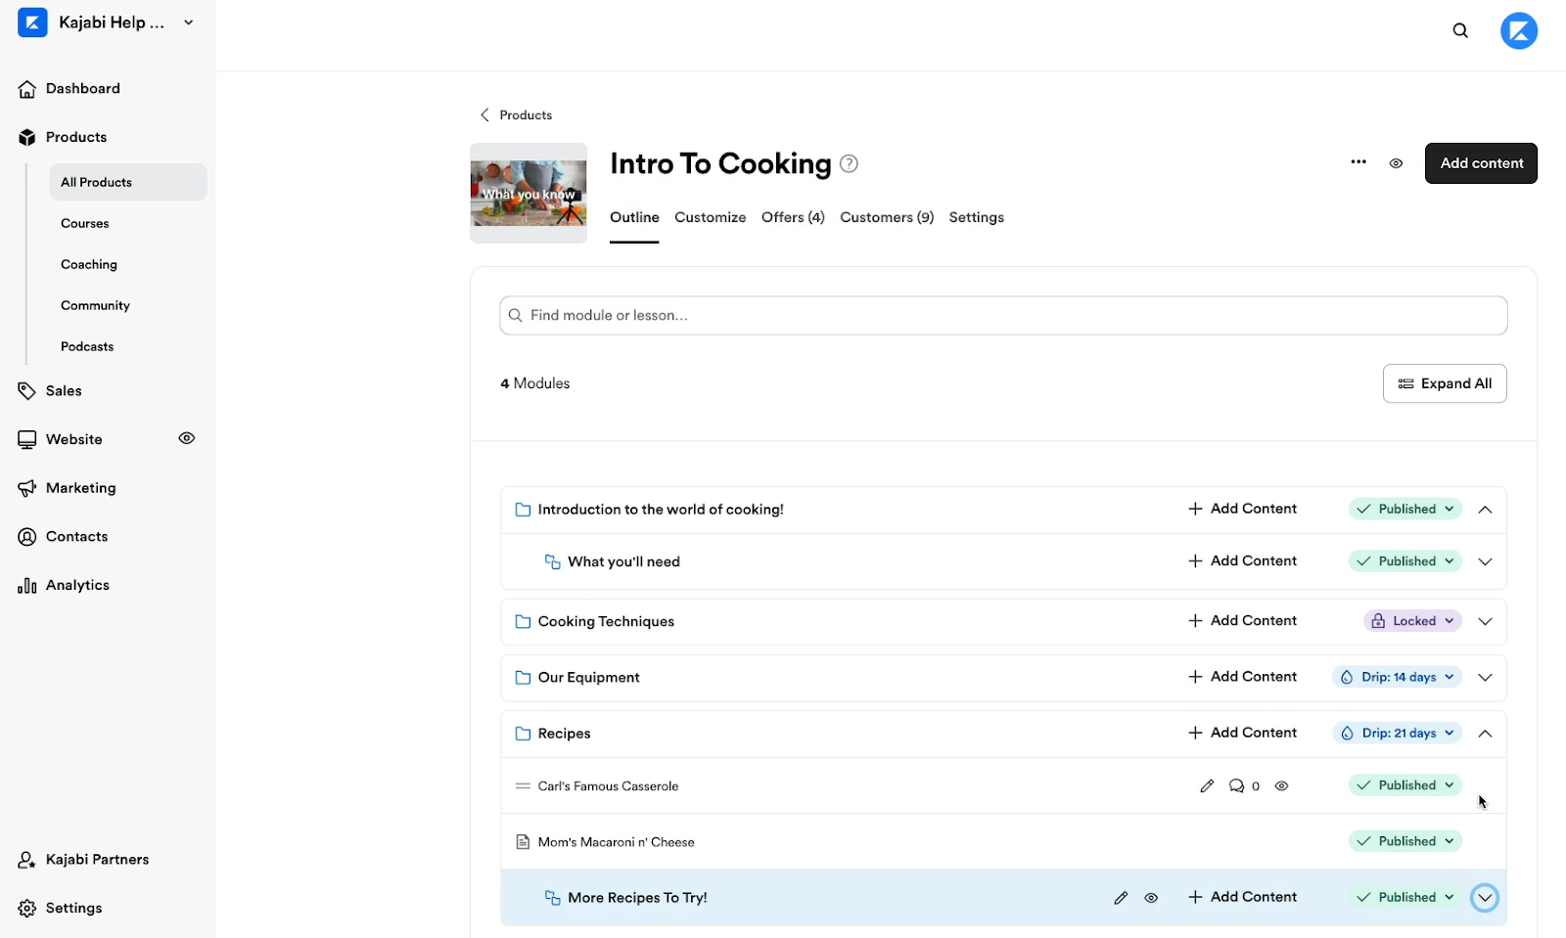Preview Carl's Famous Casserole with eye icon
1566x938 pixels.
[1281, 786]
